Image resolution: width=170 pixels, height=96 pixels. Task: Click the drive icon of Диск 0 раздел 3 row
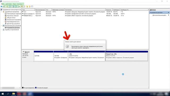coord(23,14)
